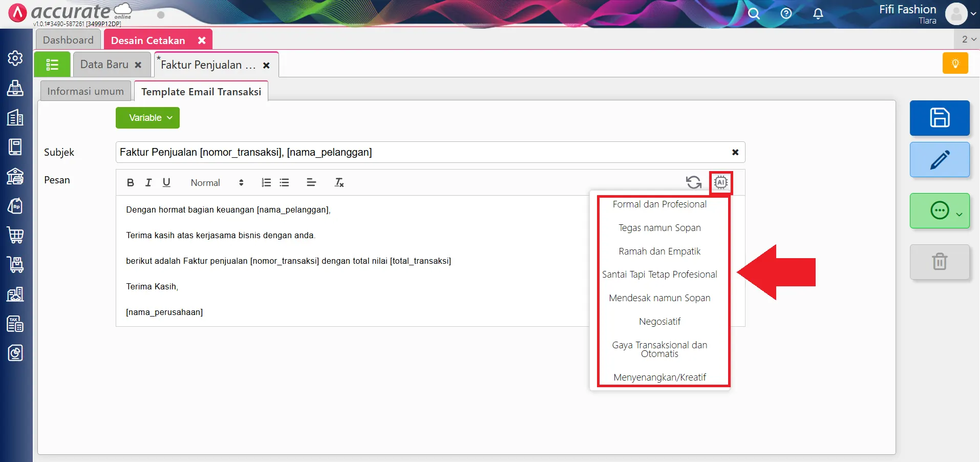Open the AI writing assistant icon

pos(721,182)
